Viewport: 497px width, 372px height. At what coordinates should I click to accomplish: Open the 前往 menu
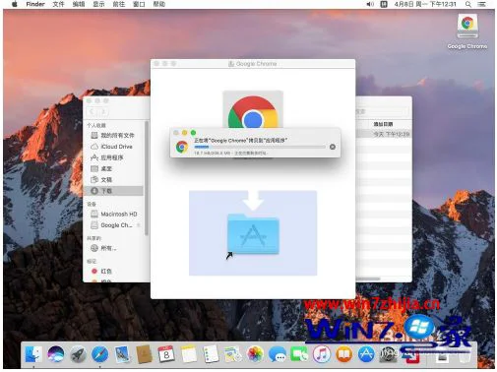119,4
